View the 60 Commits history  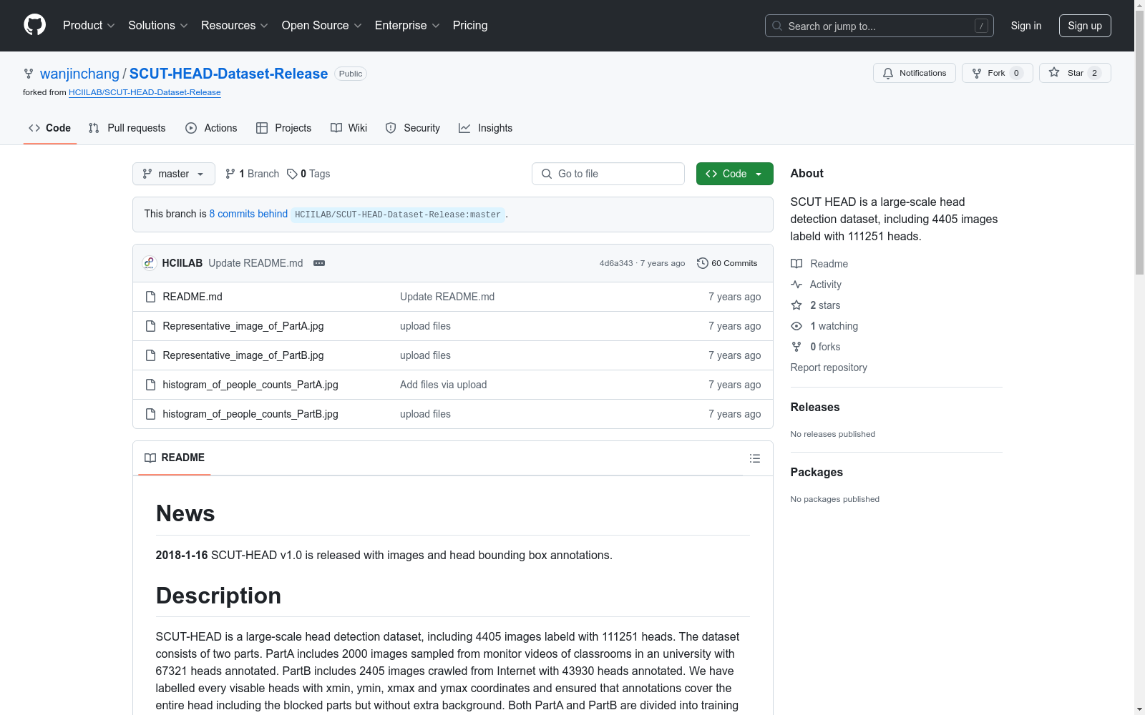[x=727, y=263]
